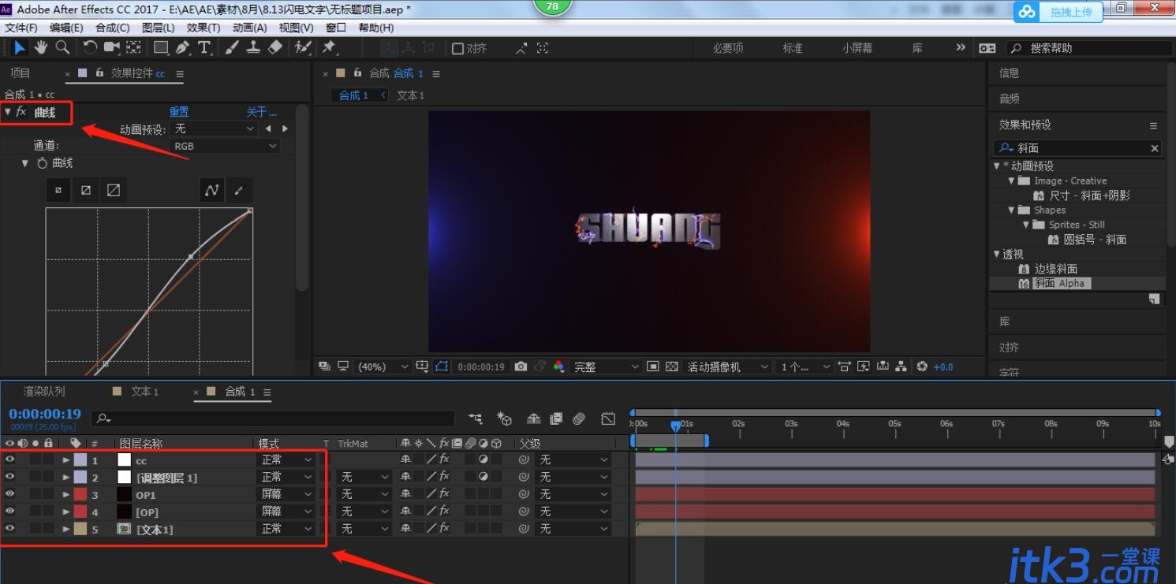The image size is (1176, 584).
Task: Click the Draft 3D icon in timeline
Action: [x=504, y=418]
